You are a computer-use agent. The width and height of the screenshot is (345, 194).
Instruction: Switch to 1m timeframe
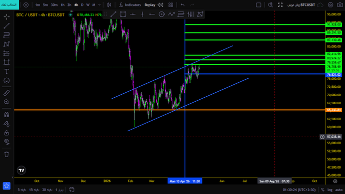[x=37, y=5]
